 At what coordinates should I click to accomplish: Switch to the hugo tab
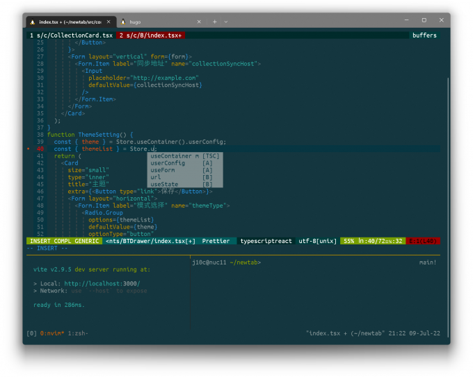(x=161, y=22)
